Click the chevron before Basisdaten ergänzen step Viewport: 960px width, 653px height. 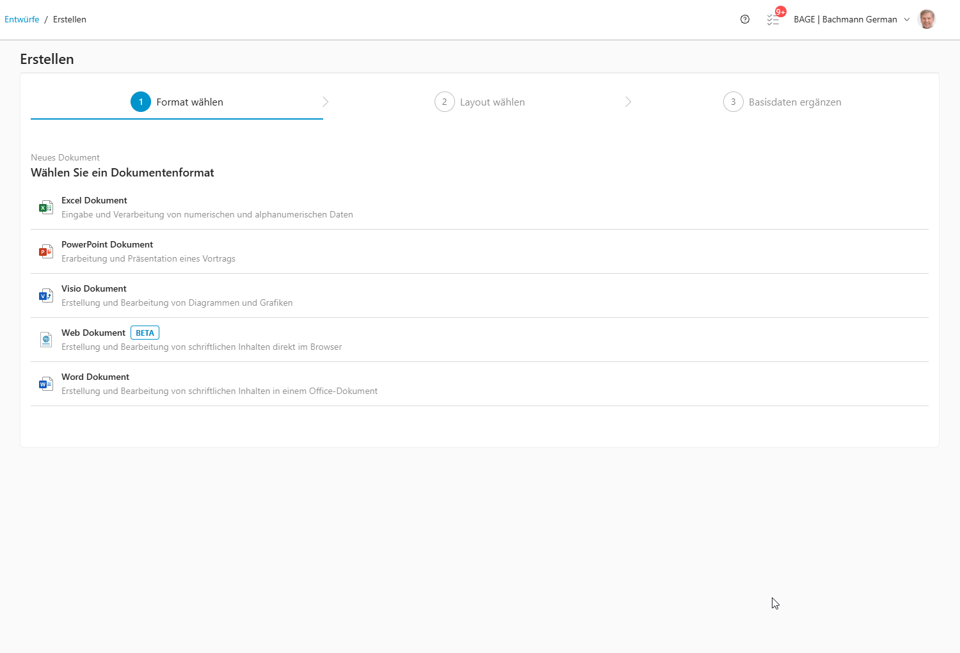click(x=628, y=102)
